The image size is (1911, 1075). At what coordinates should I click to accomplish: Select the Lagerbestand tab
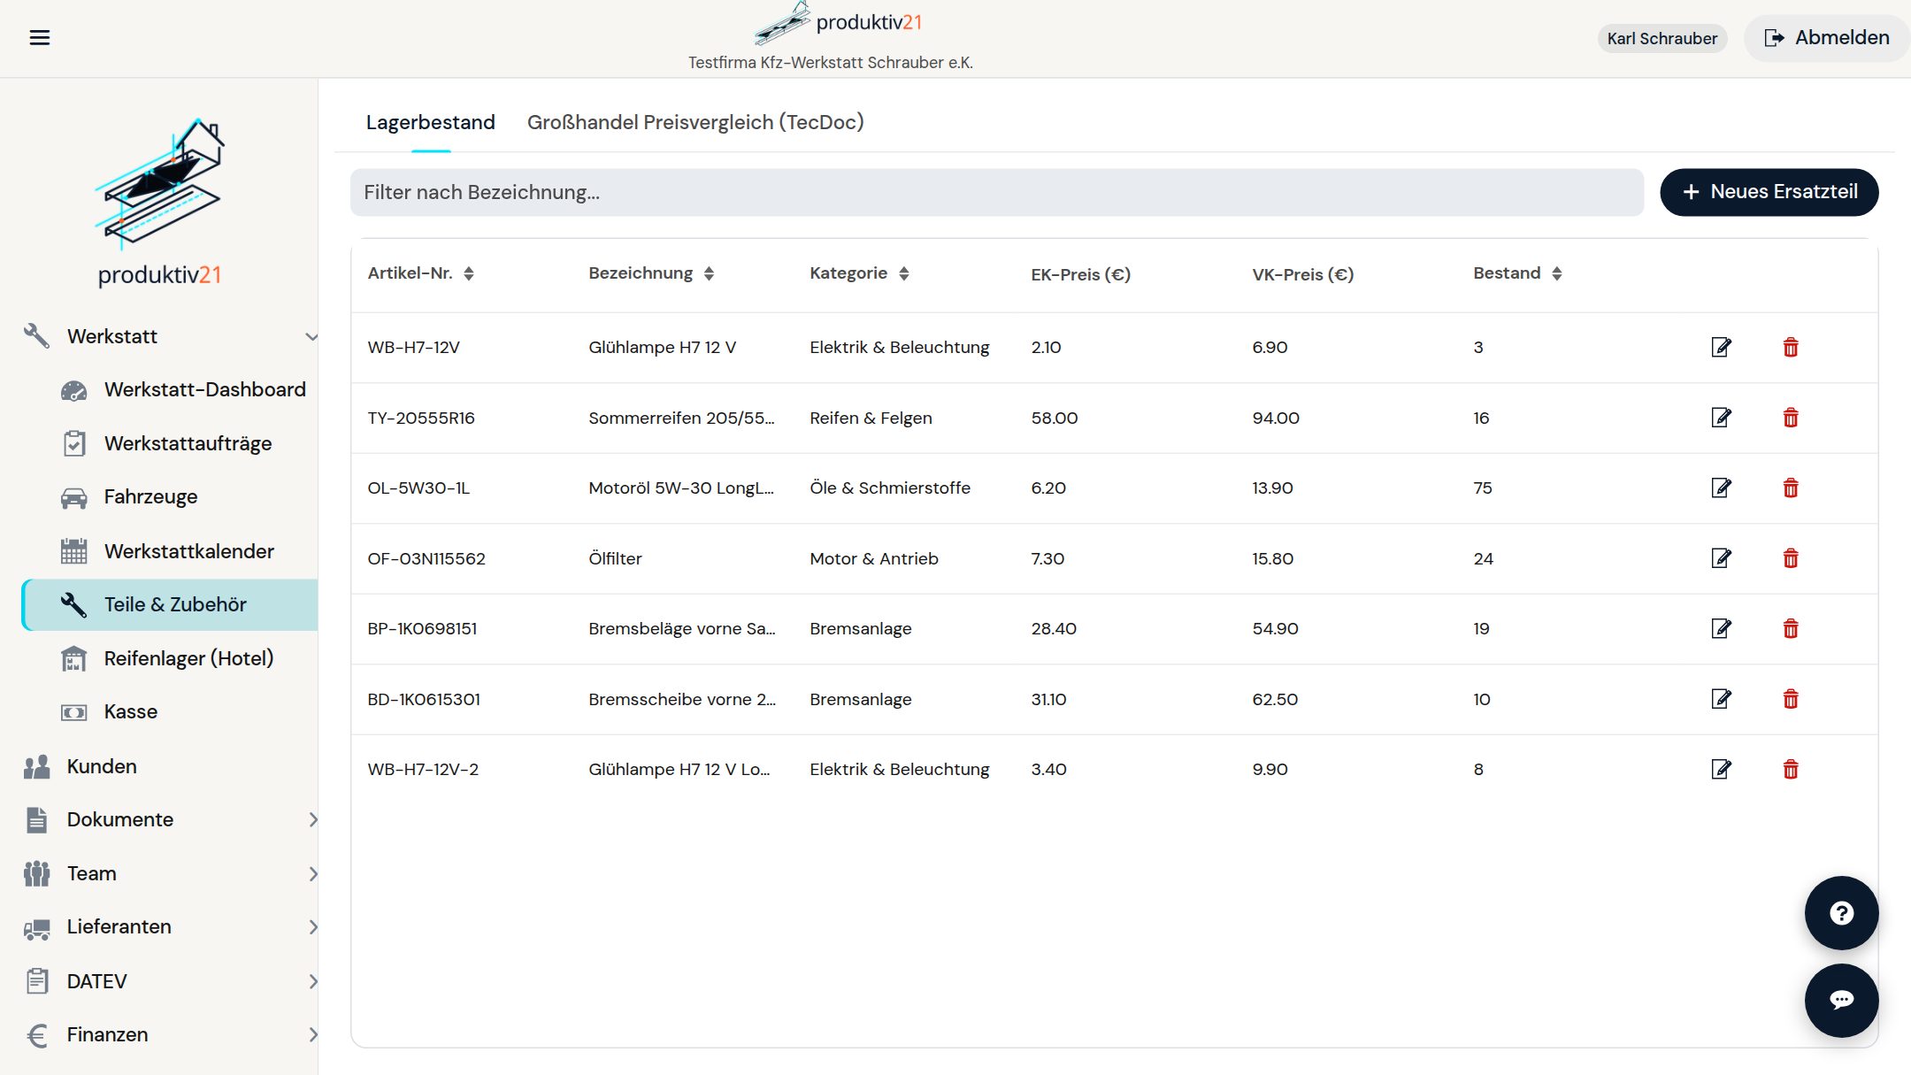[431, 122]
